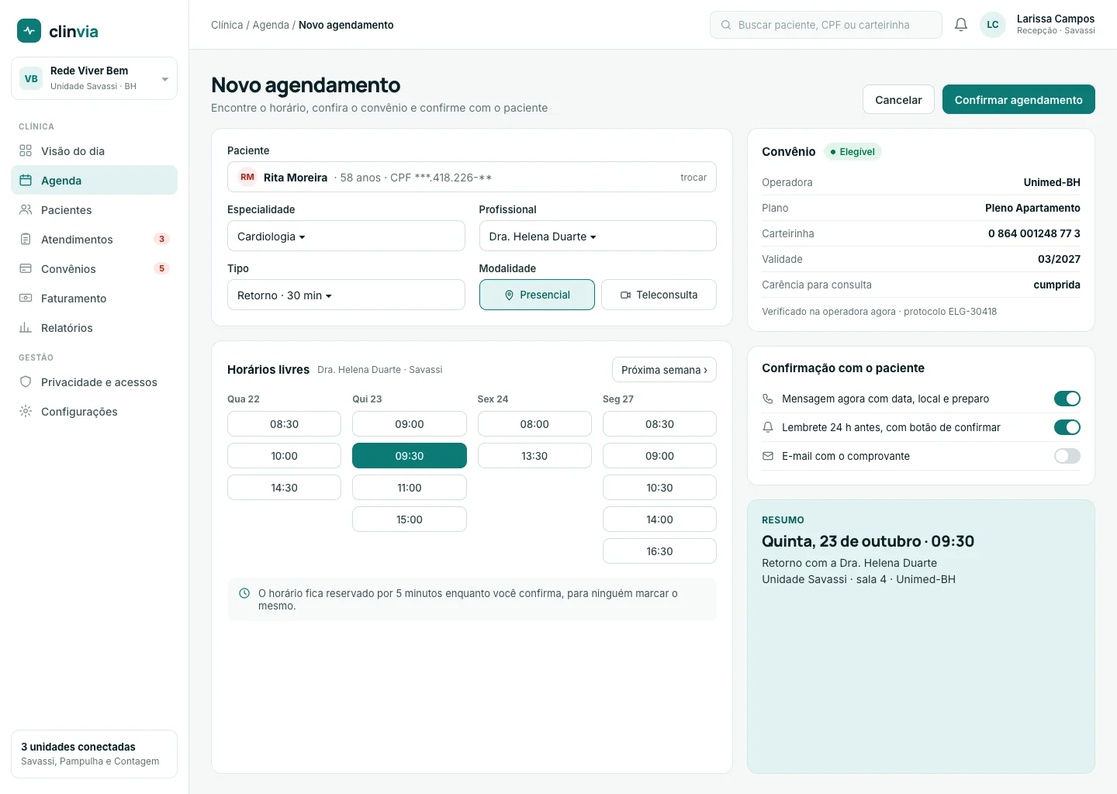This screenshot has width=1117, height=794.
Task: Click the 3 unidades conectadas card
Action: [x=94, y=754]
